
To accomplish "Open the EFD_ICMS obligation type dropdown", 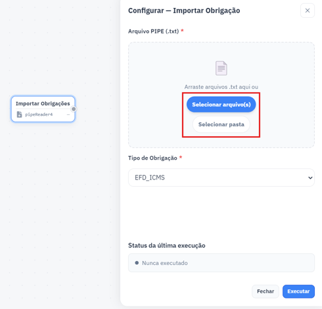I will (221, 178).
